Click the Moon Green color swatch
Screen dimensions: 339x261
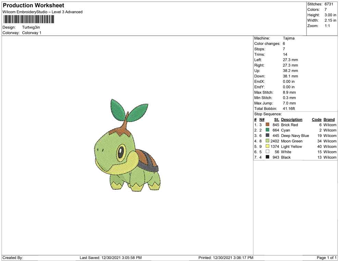tap(267, 141)
